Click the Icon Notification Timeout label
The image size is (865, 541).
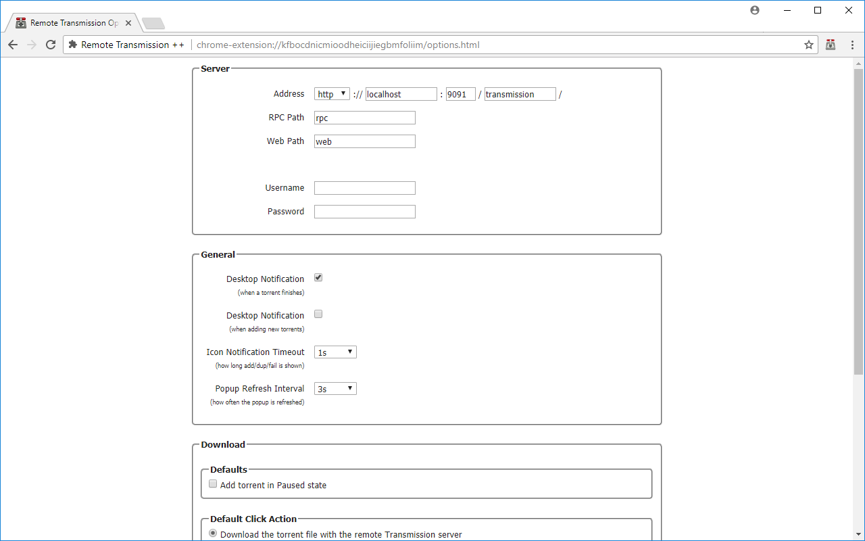pyautogui.click(x=255, y=352)
